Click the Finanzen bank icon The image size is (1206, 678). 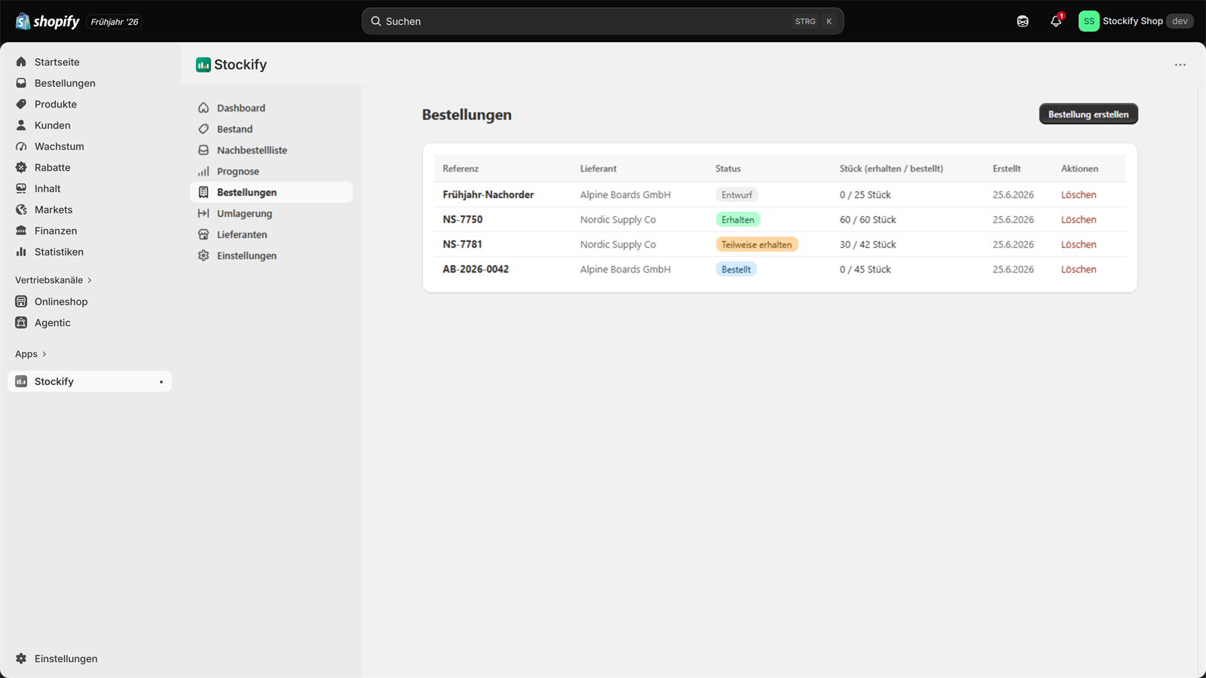(x=21, y=231)
